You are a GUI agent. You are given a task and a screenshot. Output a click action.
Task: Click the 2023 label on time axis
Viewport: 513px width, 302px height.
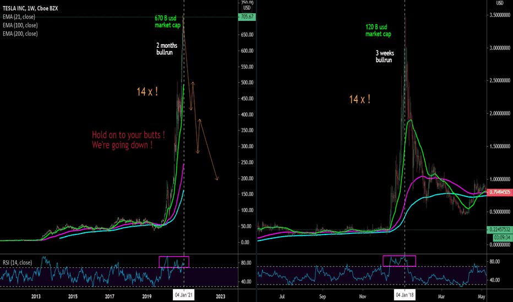(221, 297)
